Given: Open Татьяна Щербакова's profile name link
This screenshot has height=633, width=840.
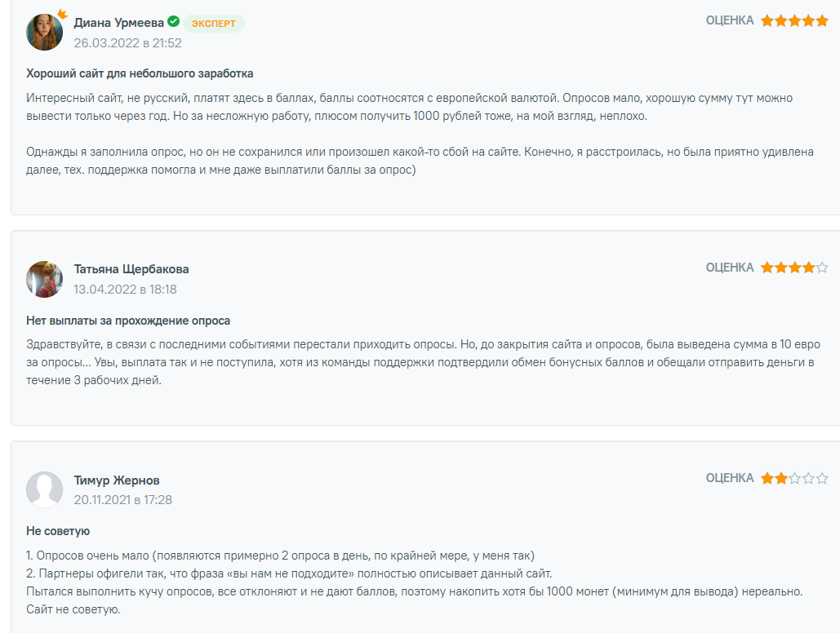Looking at the screenshot, I should pyautogui.click(x=131, y=269).
